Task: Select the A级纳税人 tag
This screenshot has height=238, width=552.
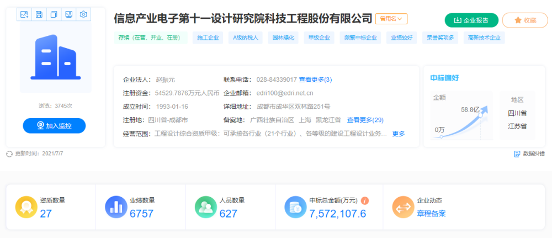Action: pyautogui.click(x=246, y=38)
